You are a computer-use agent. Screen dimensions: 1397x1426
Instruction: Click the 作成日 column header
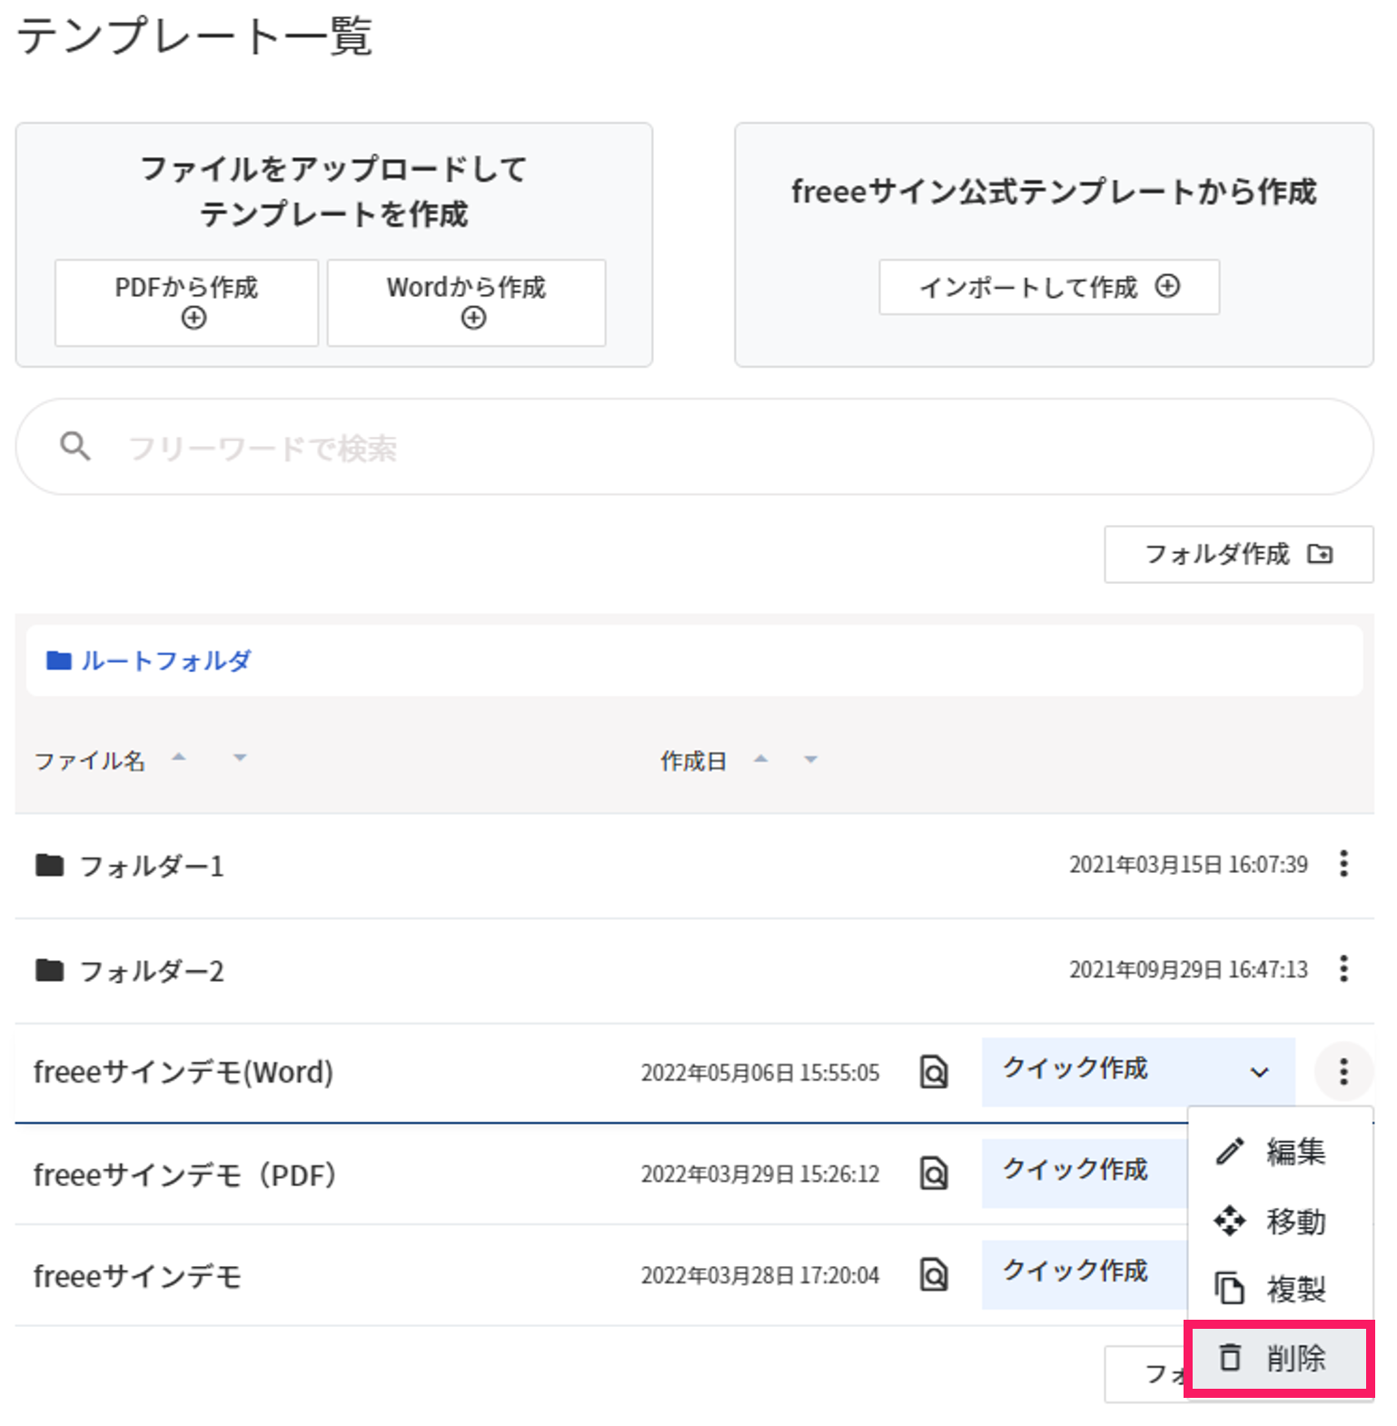pyautogui.click(x=694, y=761)
